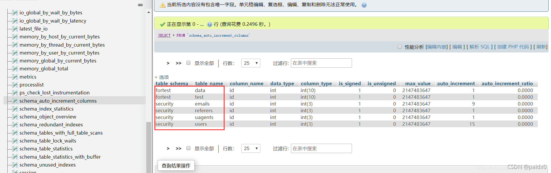551x173 pixels.
Task: Sort by is_unsigned column header
Action: pyautogui.click(x=382, y=84)
